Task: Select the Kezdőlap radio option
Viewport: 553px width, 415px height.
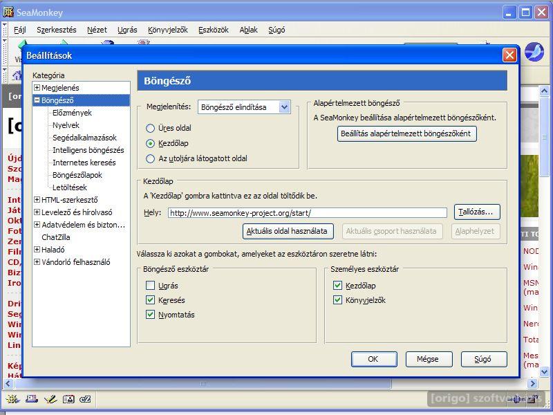Action: pyautogui.click(x=150, y=143)
